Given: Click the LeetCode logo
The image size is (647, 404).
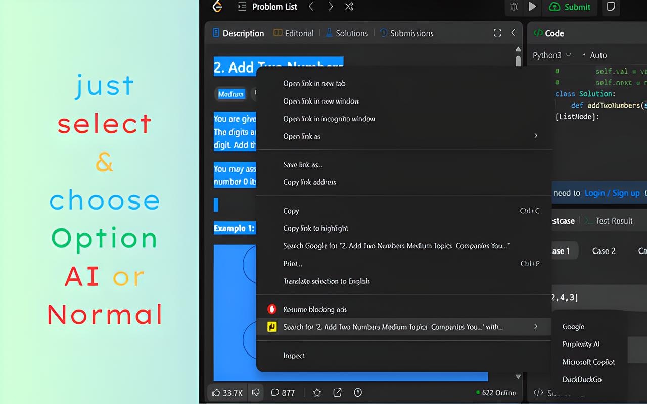Looking at the screenshot, I should [x=217, y=7].
